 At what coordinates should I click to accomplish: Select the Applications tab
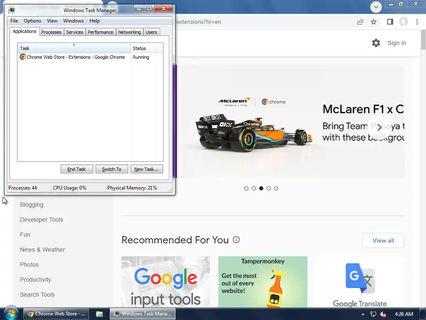(x=25, y=31)
